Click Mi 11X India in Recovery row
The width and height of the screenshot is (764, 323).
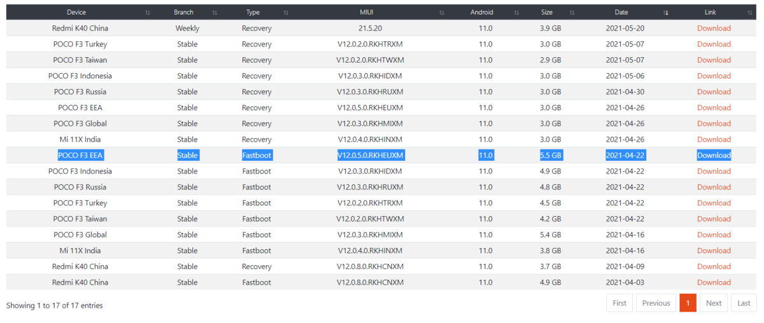(80, 139)
